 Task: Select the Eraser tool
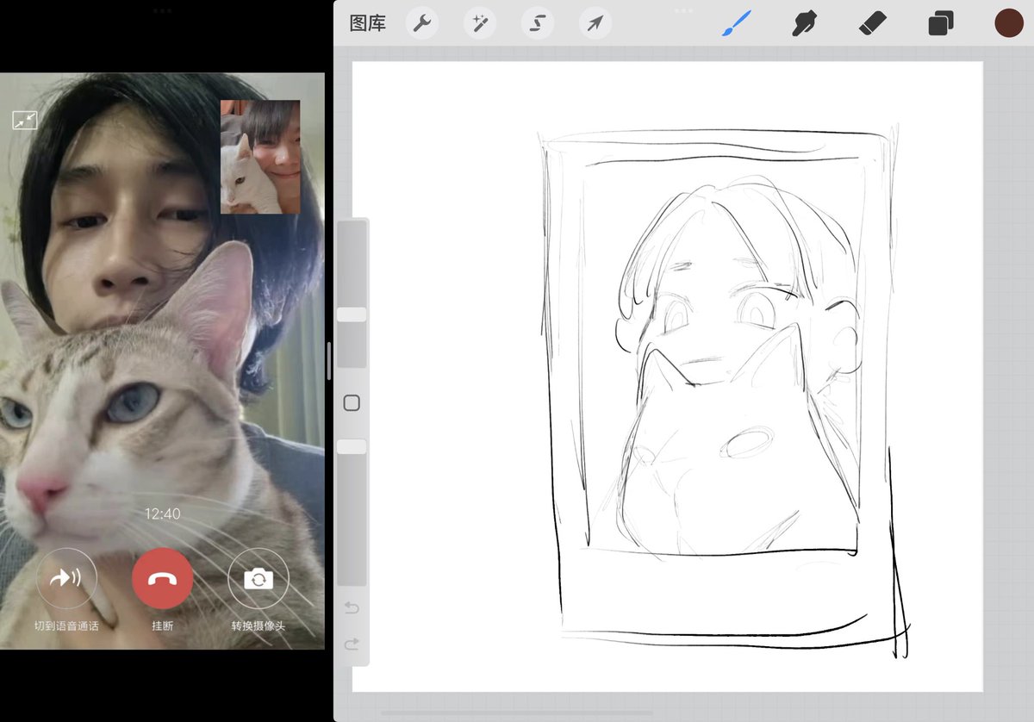[x=873, y=23]
